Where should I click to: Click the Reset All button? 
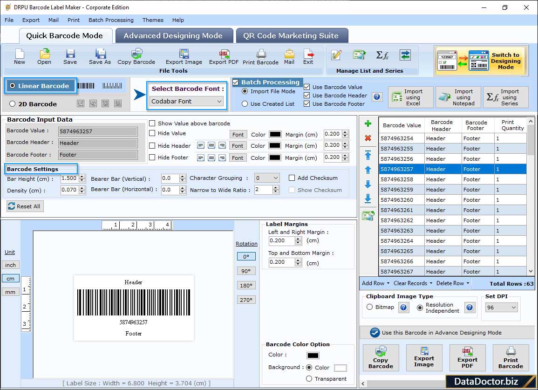point(25,206)
